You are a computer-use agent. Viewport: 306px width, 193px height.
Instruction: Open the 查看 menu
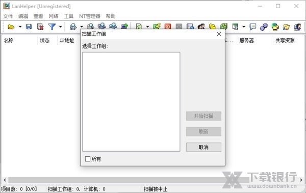(x=38, y=16)
